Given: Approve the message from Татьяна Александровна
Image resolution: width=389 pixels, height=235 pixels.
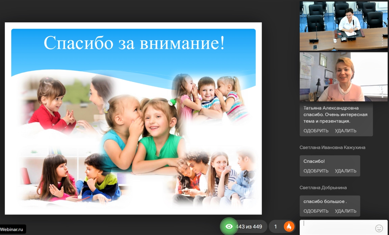Looking at the screenshot, I should click(316, 131).
